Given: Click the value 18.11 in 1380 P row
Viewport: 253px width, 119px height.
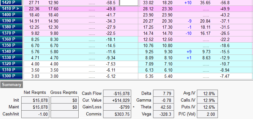Looking at the screenshot, I should (205, 27).
